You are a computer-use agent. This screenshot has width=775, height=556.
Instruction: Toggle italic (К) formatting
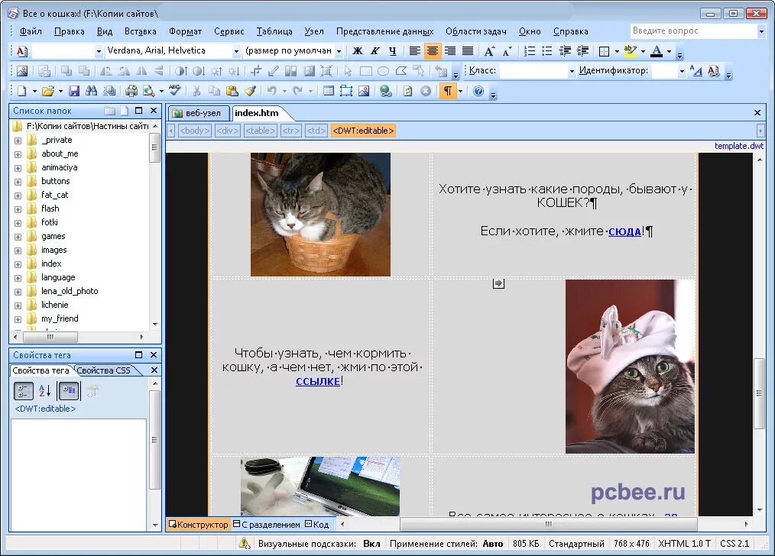click(x=375, y=51)
